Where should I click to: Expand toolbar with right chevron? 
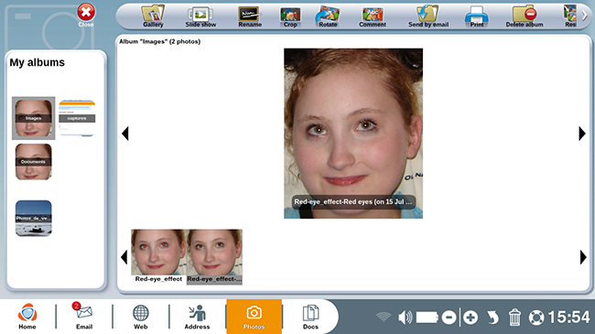point(585,16)
